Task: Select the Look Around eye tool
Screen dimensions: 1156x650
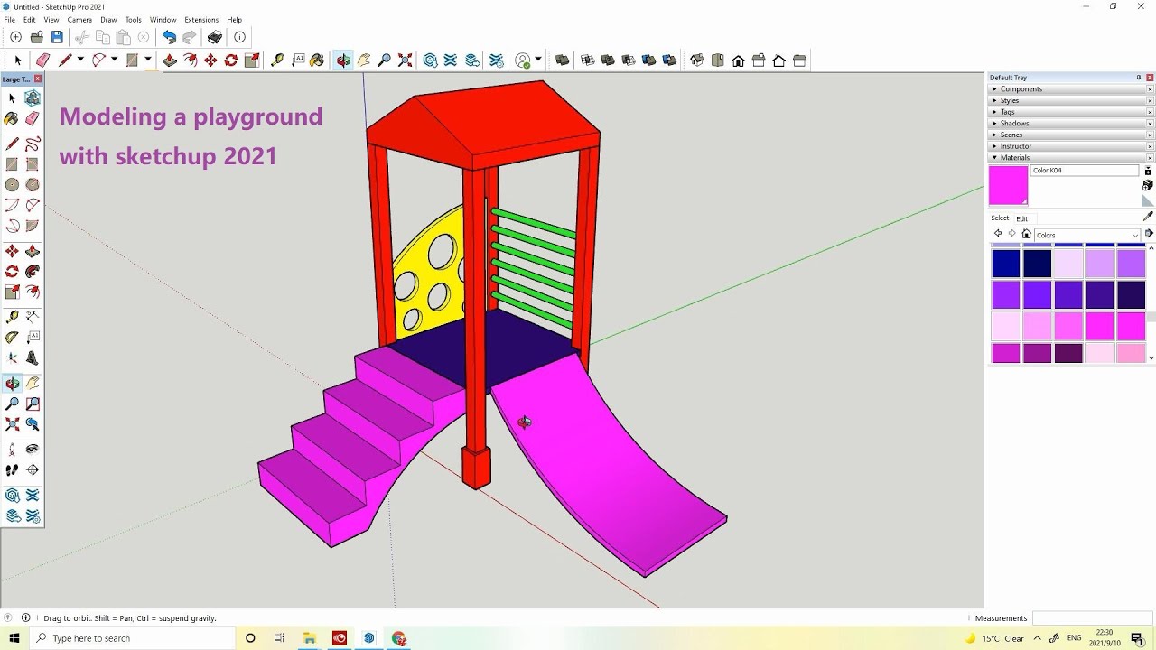Action: (x=33, y=449)
